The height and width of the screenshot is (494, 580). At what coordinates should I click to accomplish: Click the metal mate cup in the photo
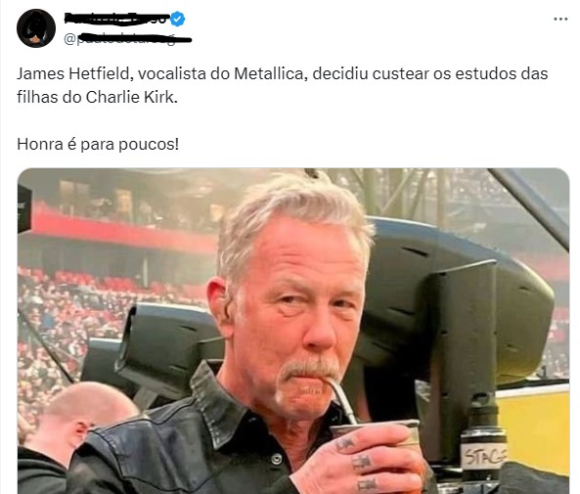375,433
